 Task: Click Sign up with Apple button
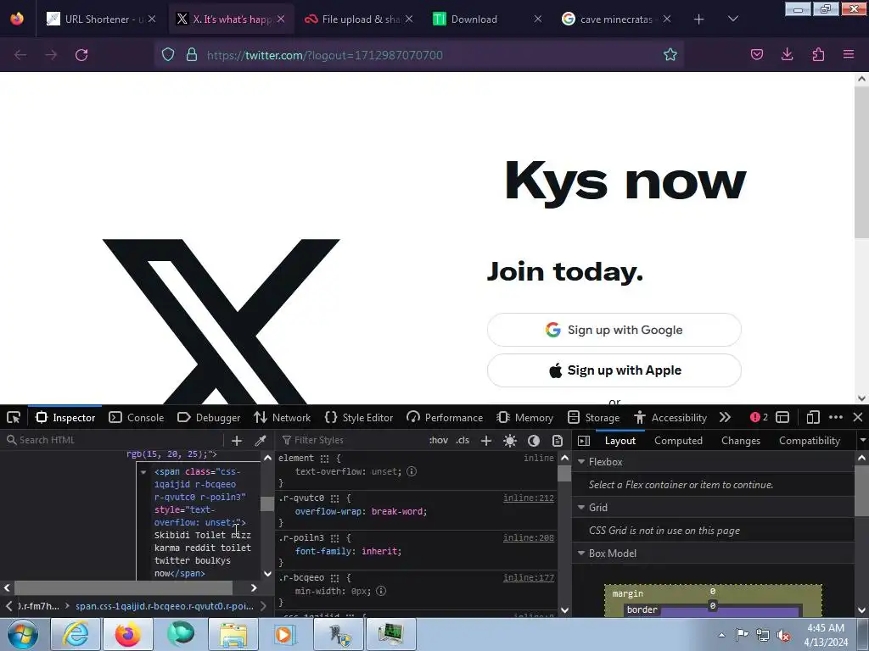[x=614, y=370]
